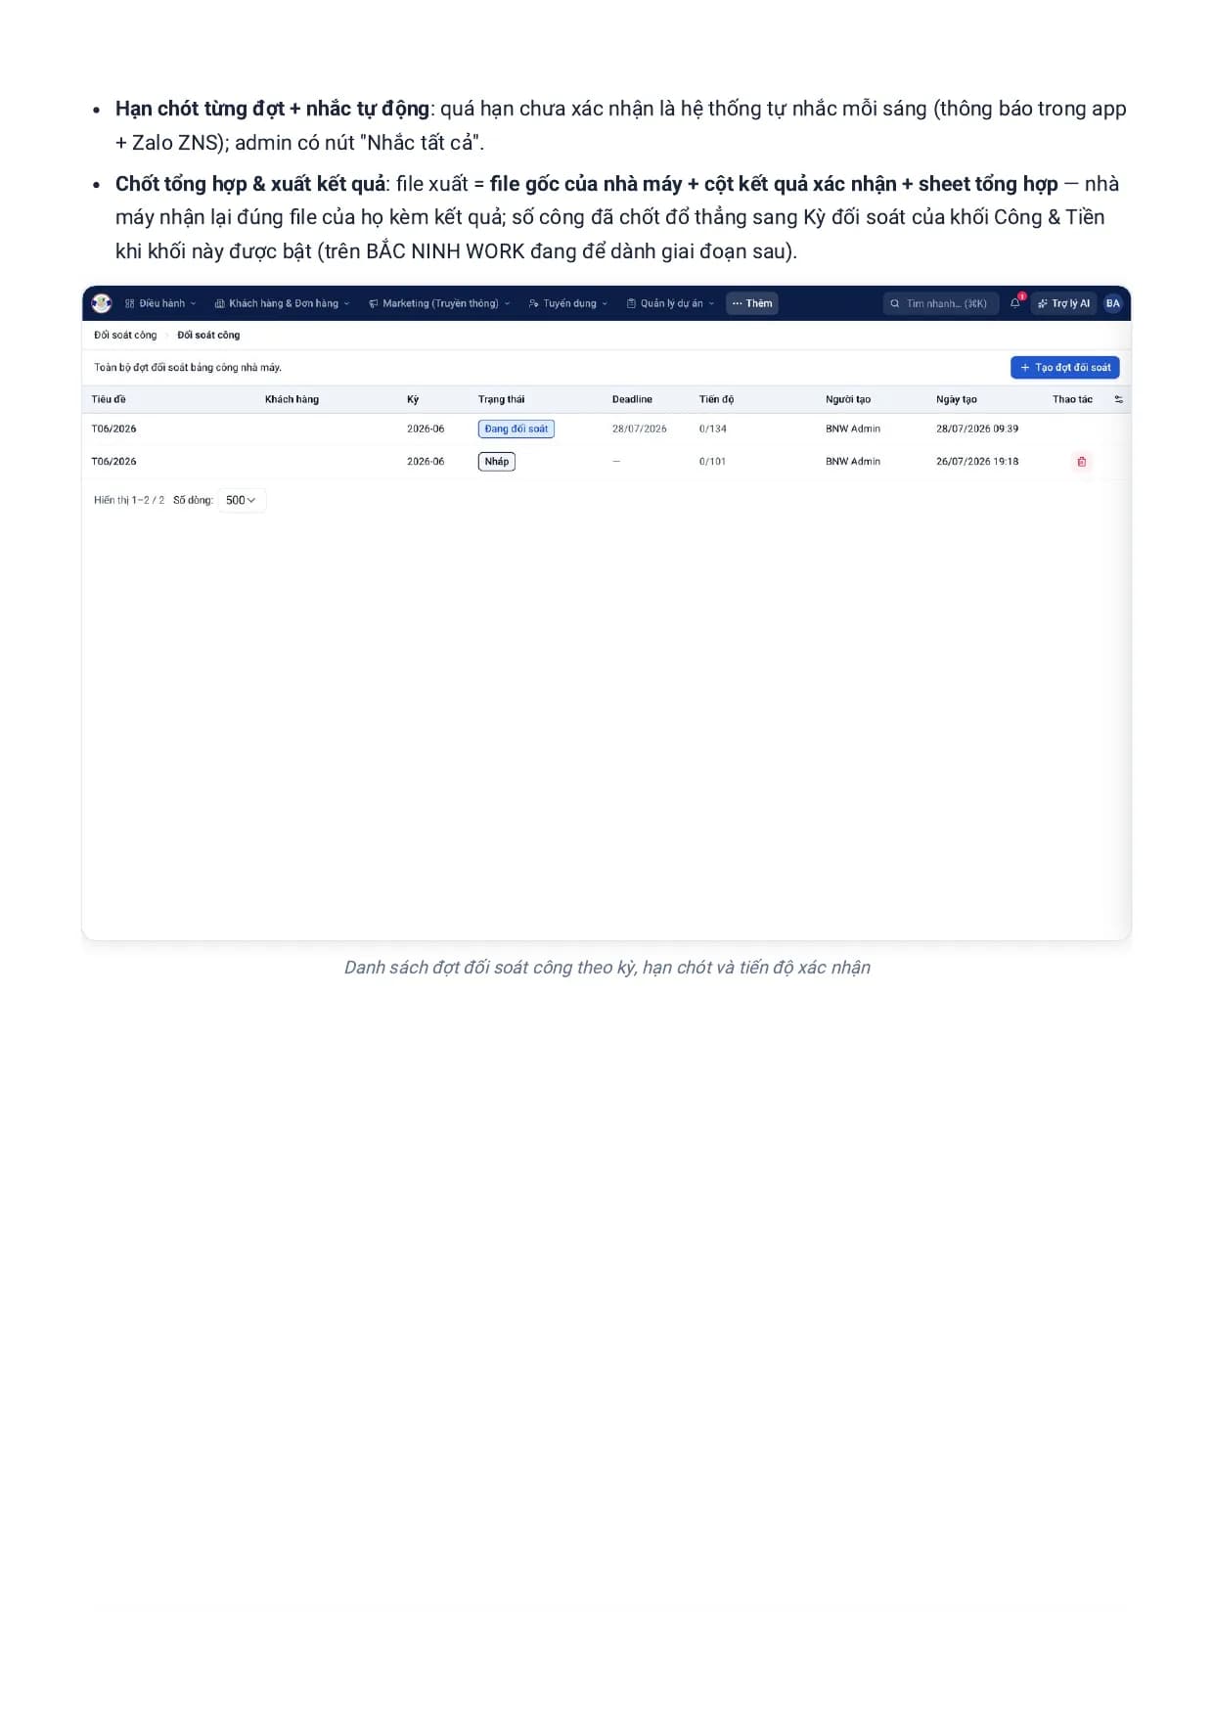
Task: Expand the Khách hàng & Đơn hàng menu
Action: click(282, 303)
